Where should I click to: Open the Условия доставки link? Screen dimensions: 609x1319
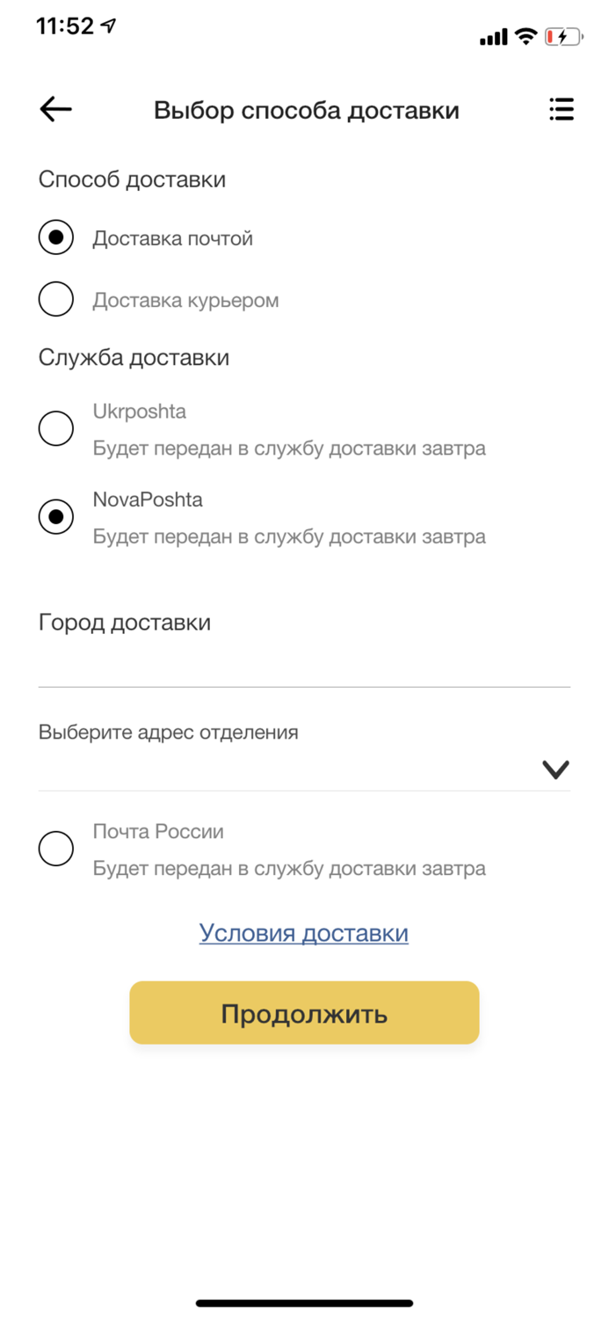tap(303, 932)
